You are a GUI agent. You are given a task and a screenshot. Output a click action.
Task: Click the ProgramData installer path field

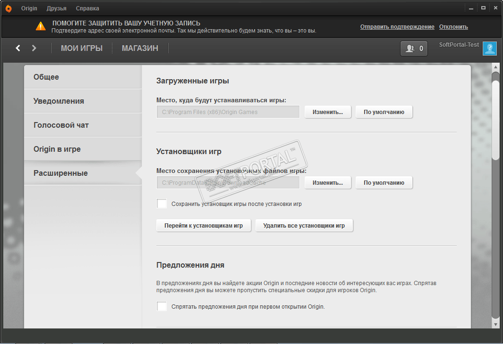tap(228, 183)
